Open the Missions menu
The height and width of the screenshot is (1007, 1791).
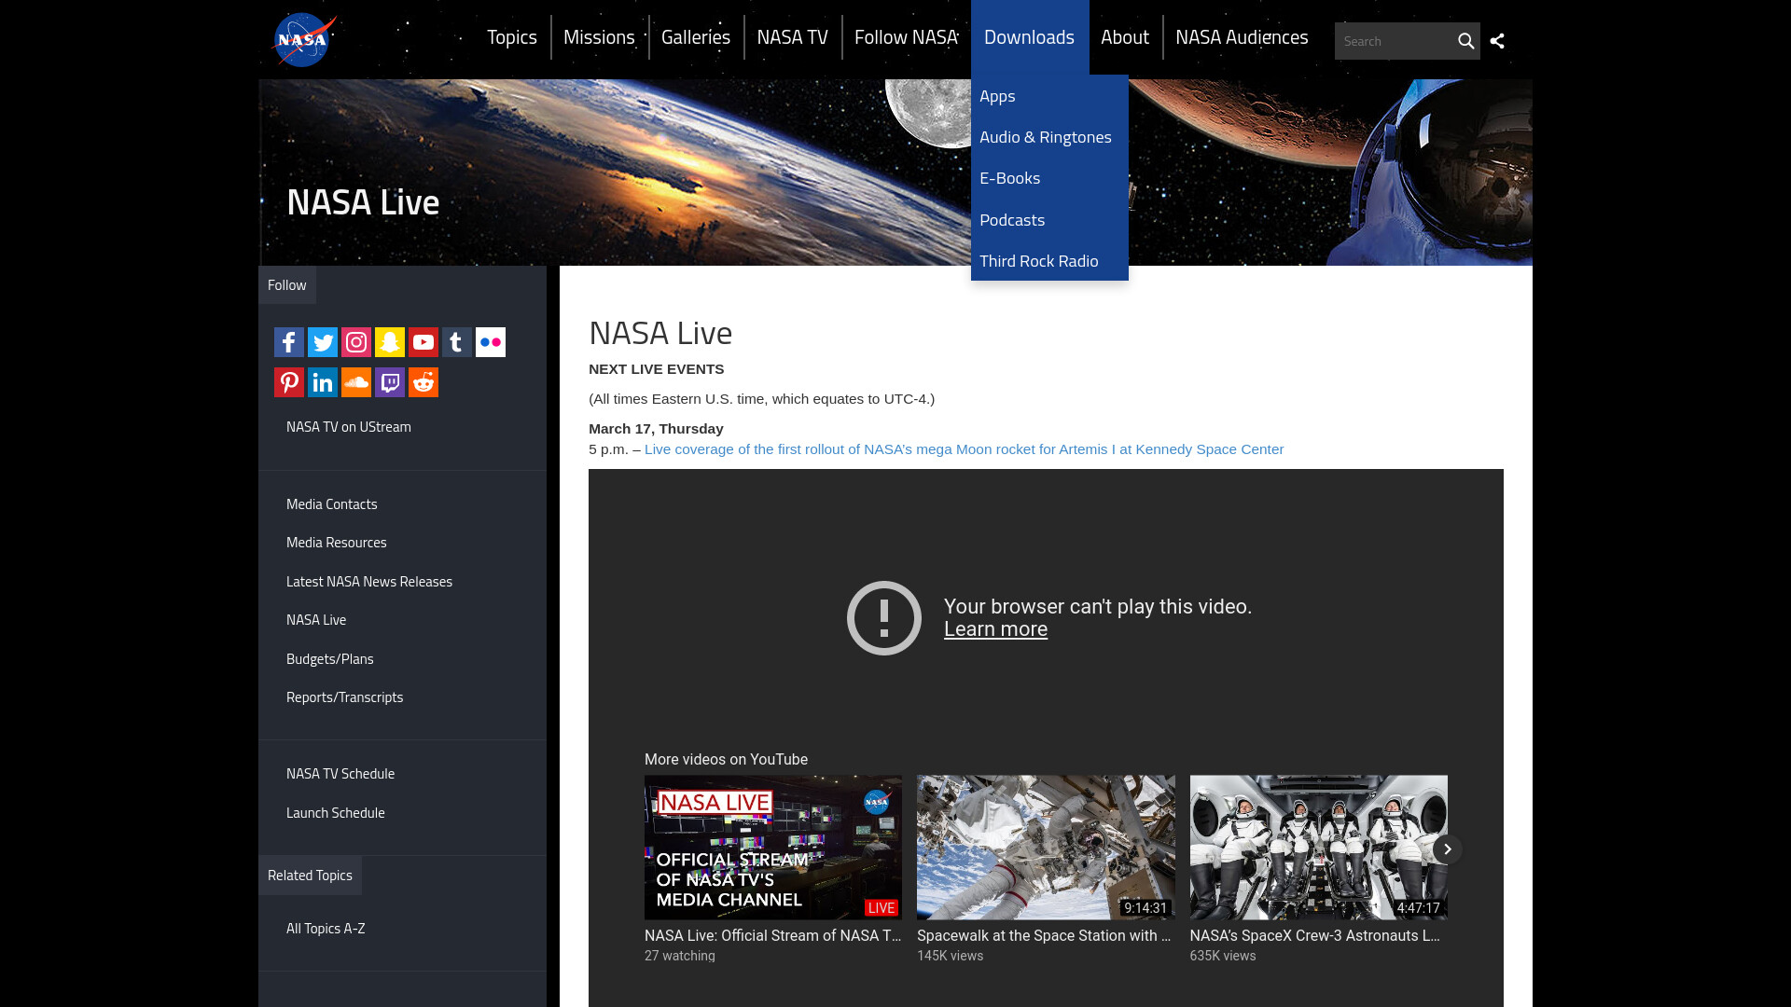[599, 37]
